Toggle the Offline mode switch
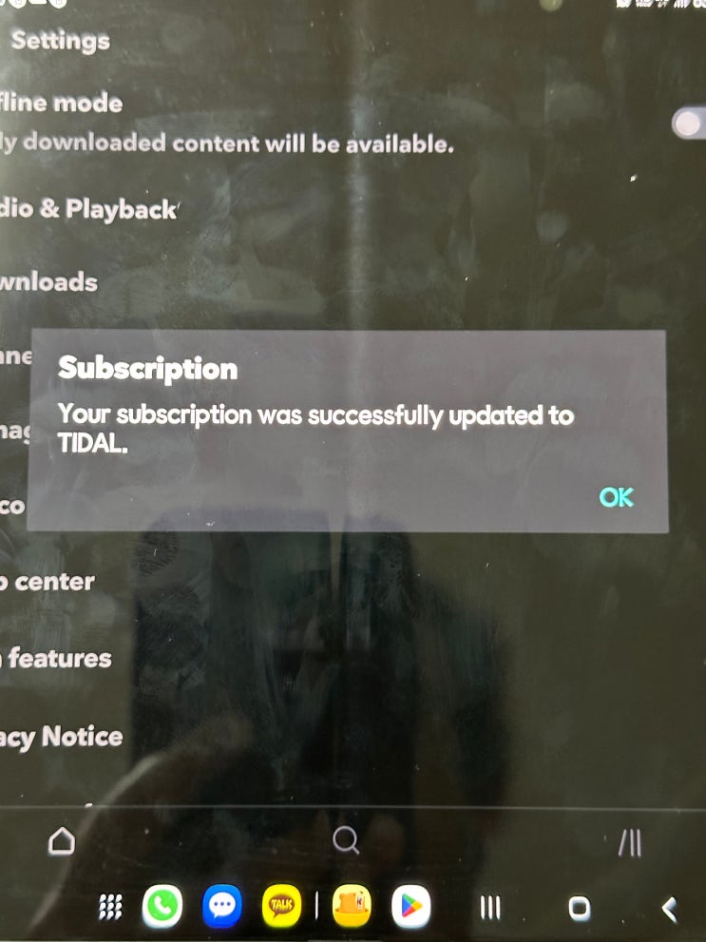Screen dimensions: 706x942 [x=689, y=124]
